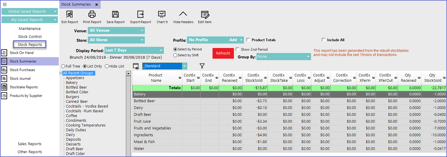Click the Exit Report icon
The image size is (447, 157).
(69, 14)
